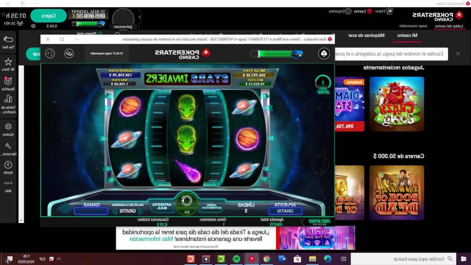Open the Diamond Stars exclusive thumbnail
This screenshot has width=471, height=265.
tap(350, 104)
